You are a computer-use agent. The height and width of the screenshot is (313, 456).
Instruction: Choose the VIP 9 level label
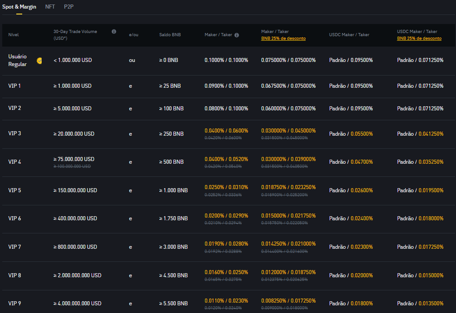point(14,303)
